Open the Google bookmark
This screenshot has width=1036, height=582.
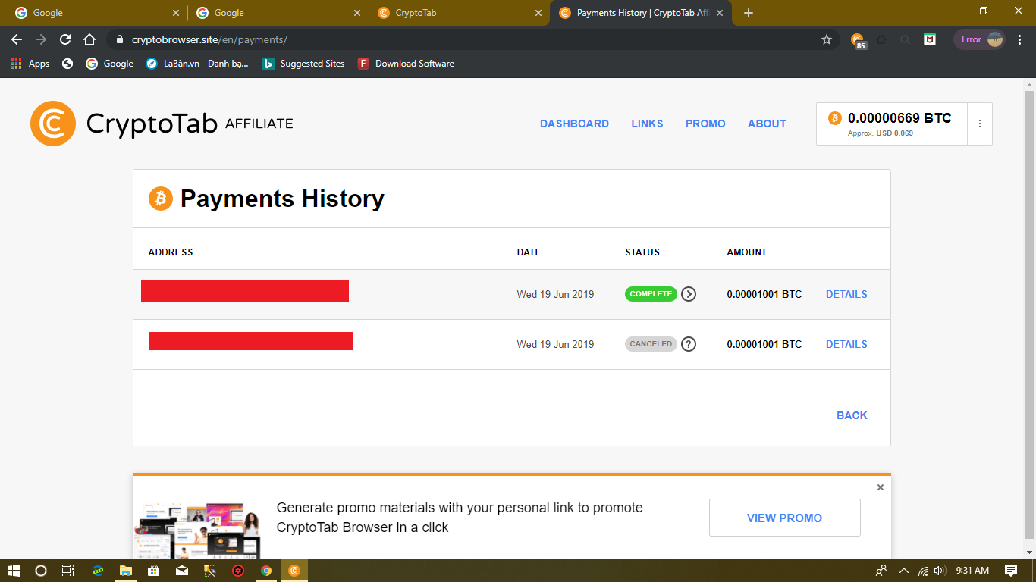click(x=109, y=64)
